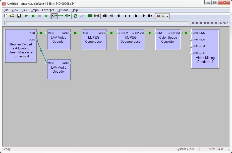The width and height of the screenshot is (232, 153).
Task: Open the Graph menu
Action: click(x=35, y=10)
